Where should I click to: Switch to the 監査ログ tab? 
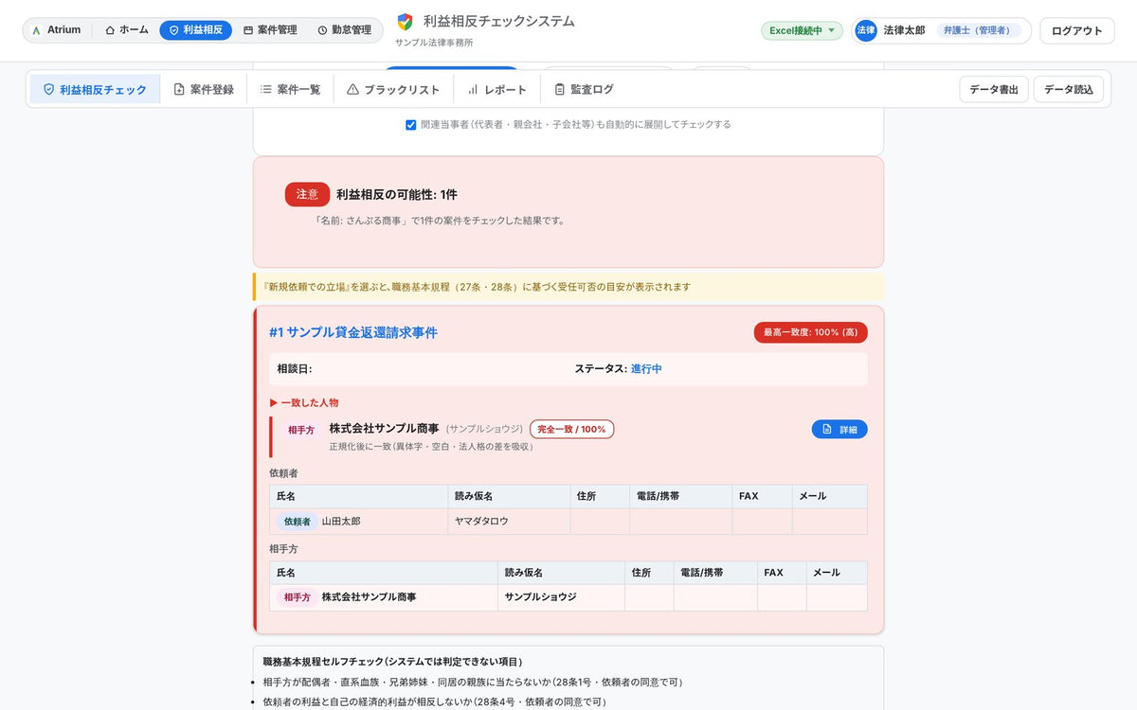[x=584, y=89]
